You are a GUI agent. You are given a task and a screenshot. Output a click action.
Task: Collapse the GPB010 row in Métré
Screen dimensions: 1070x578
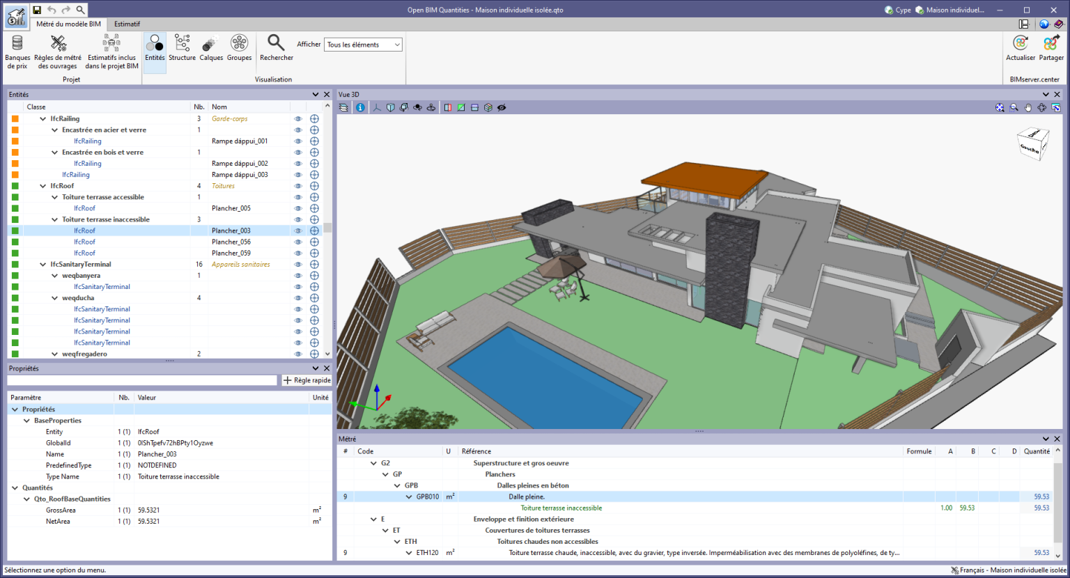409,497
